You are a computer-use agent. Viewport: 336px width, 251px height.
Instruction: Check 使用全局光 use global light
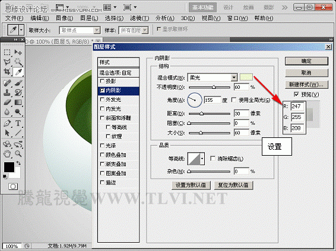[234, 100]
